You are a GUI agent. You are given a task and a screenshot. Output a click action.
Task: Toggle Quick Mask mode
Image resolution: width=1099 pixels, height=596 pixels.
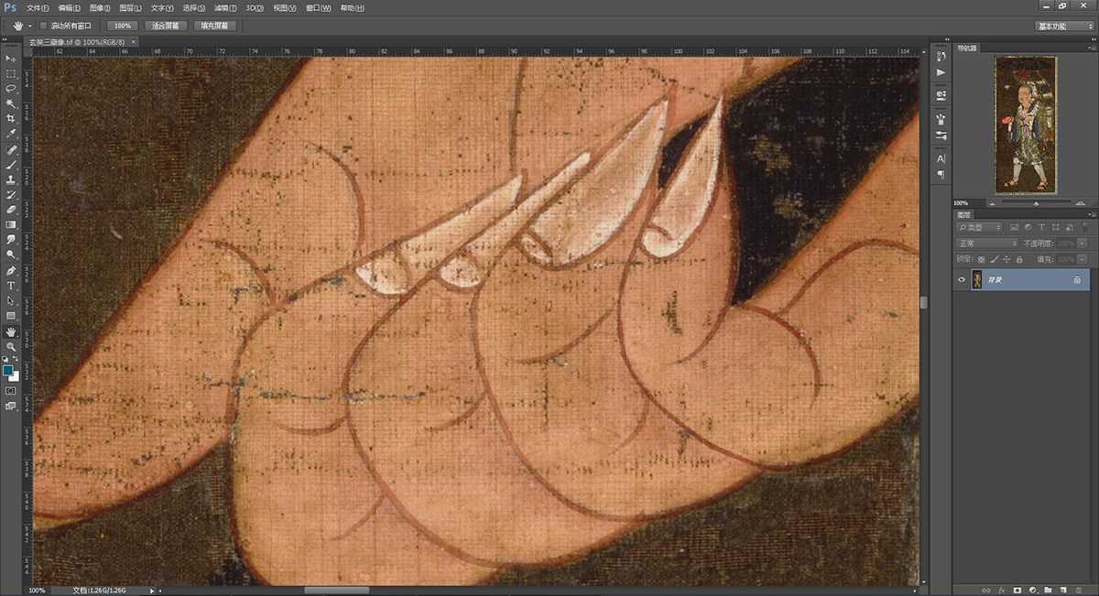(11, 390)
